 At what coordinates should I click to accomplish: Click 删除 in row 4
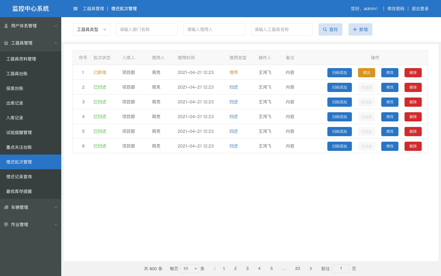tap(413, 117)
